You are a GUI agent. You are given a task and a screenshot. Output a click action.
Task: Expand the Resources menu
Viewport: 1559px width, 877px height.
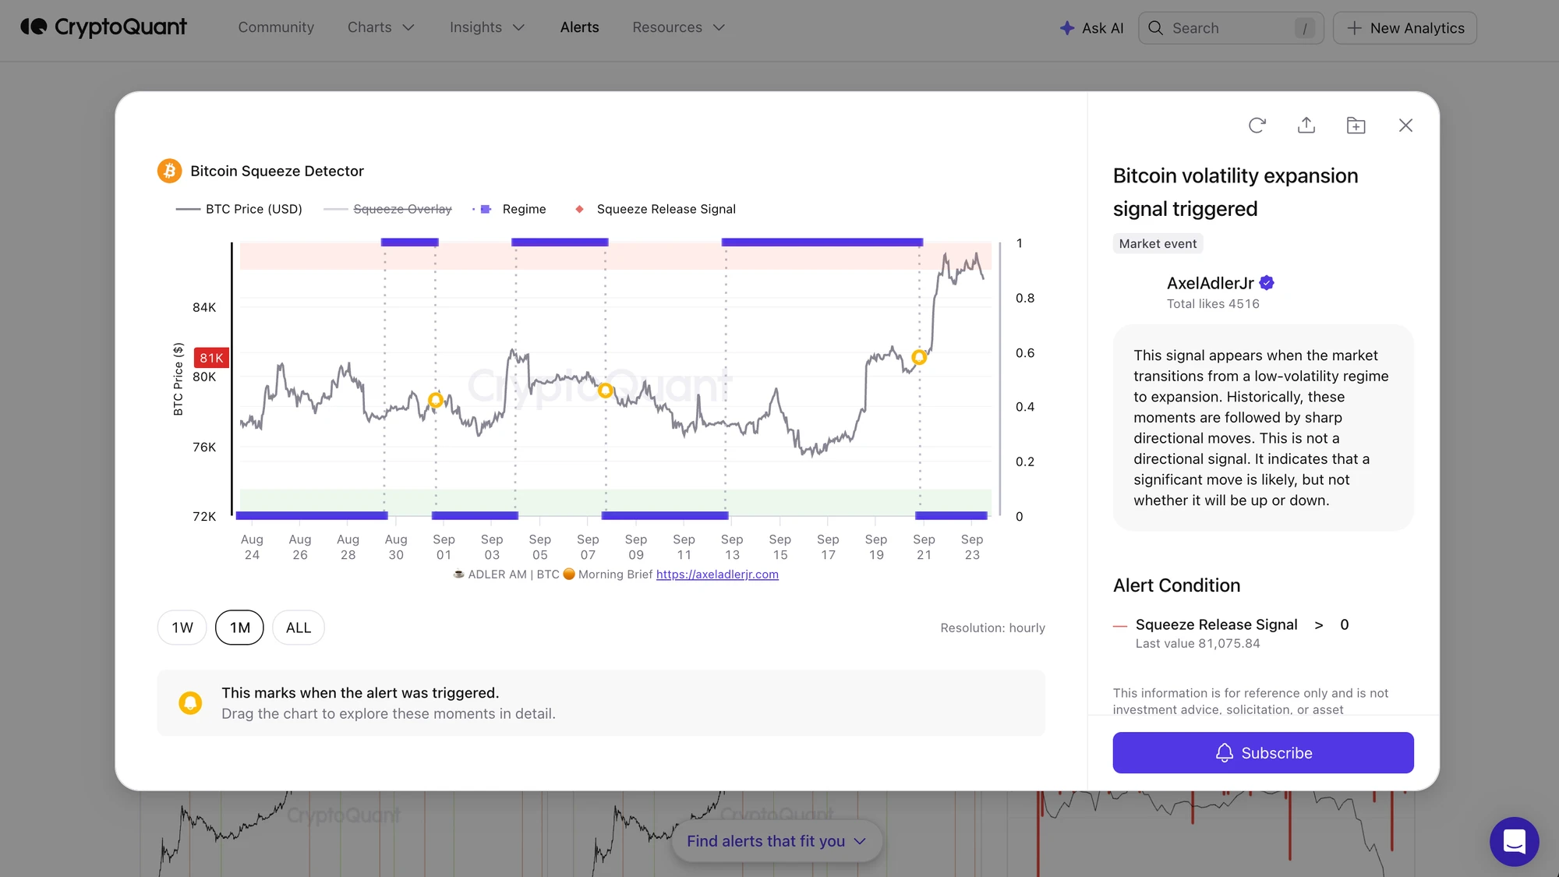[678, 27]
